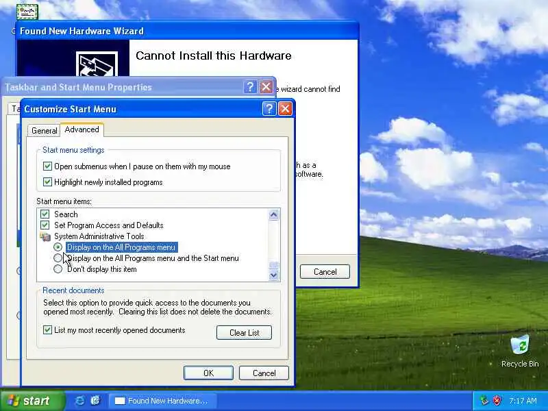
Task: Click the Recent documents group label
Action: (73, 290)
